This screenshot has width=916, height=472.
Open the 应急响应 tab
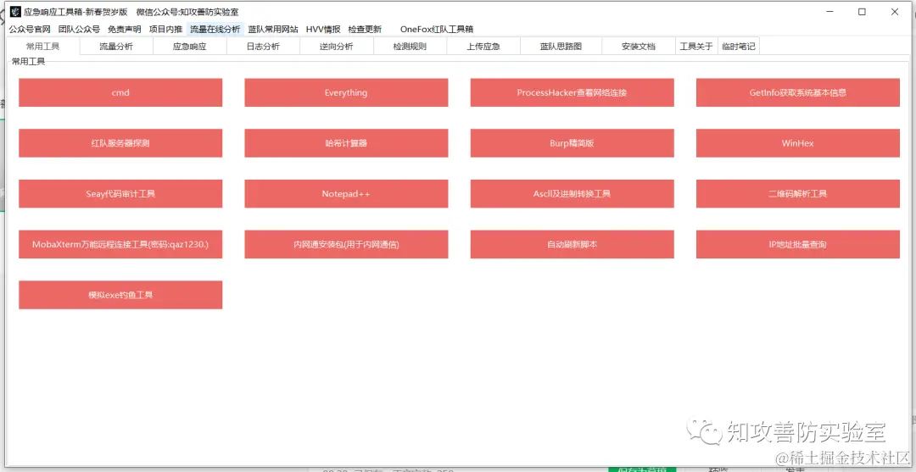point(190,47)
